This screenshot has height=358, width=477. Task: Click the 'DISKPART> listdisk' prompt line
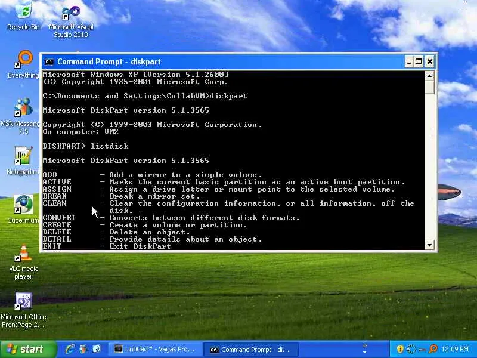pos(85,146)
